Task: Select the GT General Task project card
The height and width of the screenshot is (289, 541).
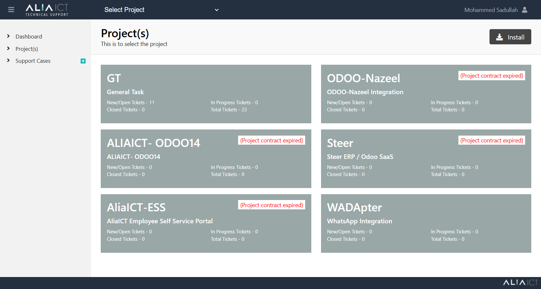Action: click(206, 94)
